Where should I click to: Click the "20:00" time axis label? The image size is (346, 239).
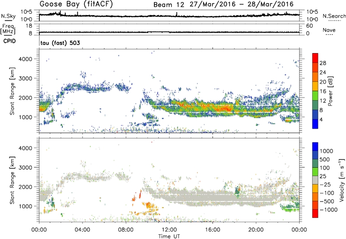[x=256, y=230]
